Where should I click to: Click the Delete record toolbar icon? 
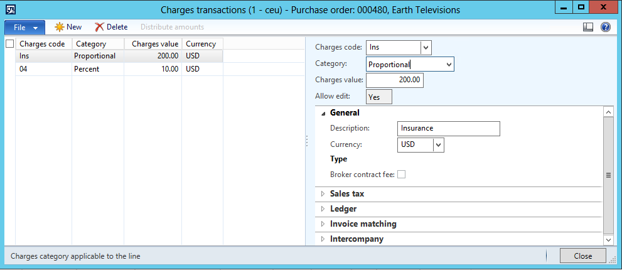click(x=100, y=27)
